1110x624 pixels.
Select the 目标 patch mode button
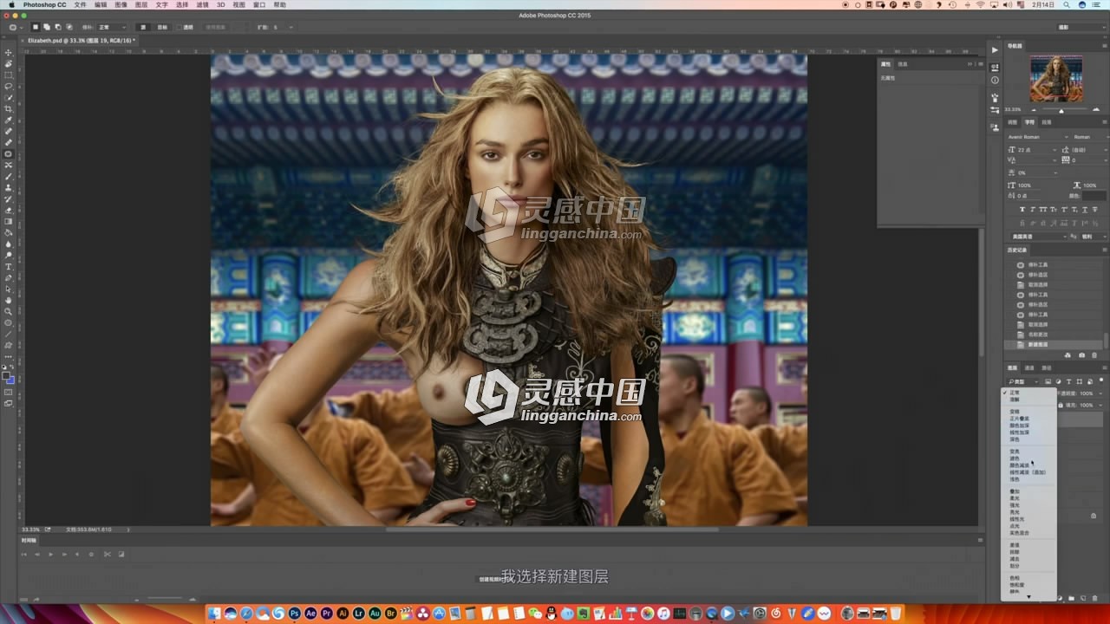162,28
